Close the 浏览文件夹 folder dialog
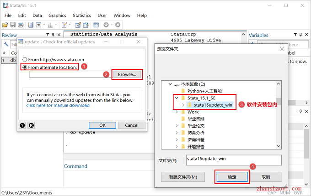 [x=282, y=49]
